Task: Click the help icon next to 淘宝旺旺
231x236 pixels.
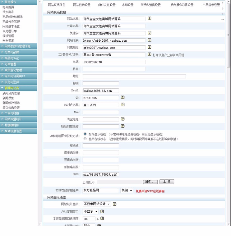Action: click(x=123, y=119)
